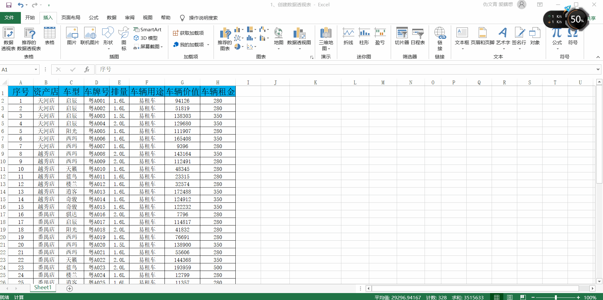Select column G header
The height and width of the screenshot is (300, 603).
pyautogui.click(x=182, y=83)
